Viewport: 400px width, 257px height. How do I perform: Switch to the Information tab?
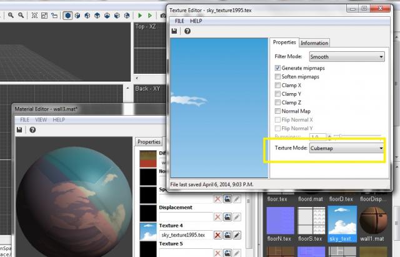tap(314, 43)
